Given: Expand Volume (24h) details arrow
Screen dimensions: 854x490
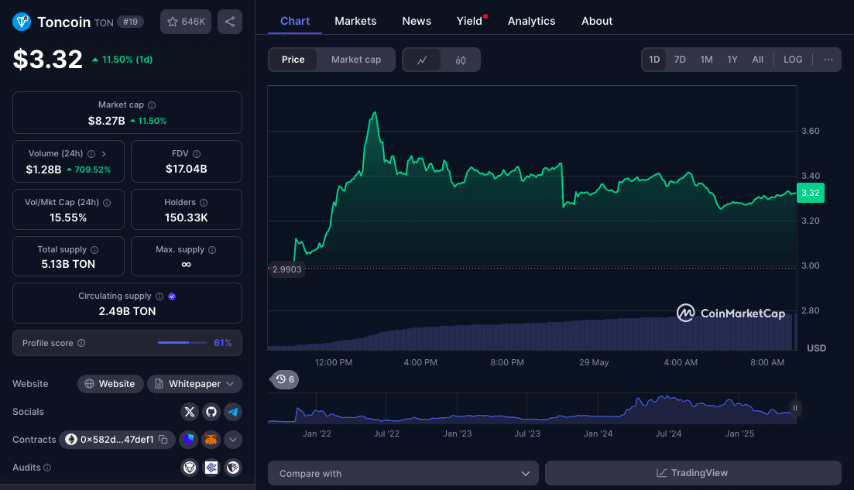Looking at the screenshot, I should click(x=104, y=154).
